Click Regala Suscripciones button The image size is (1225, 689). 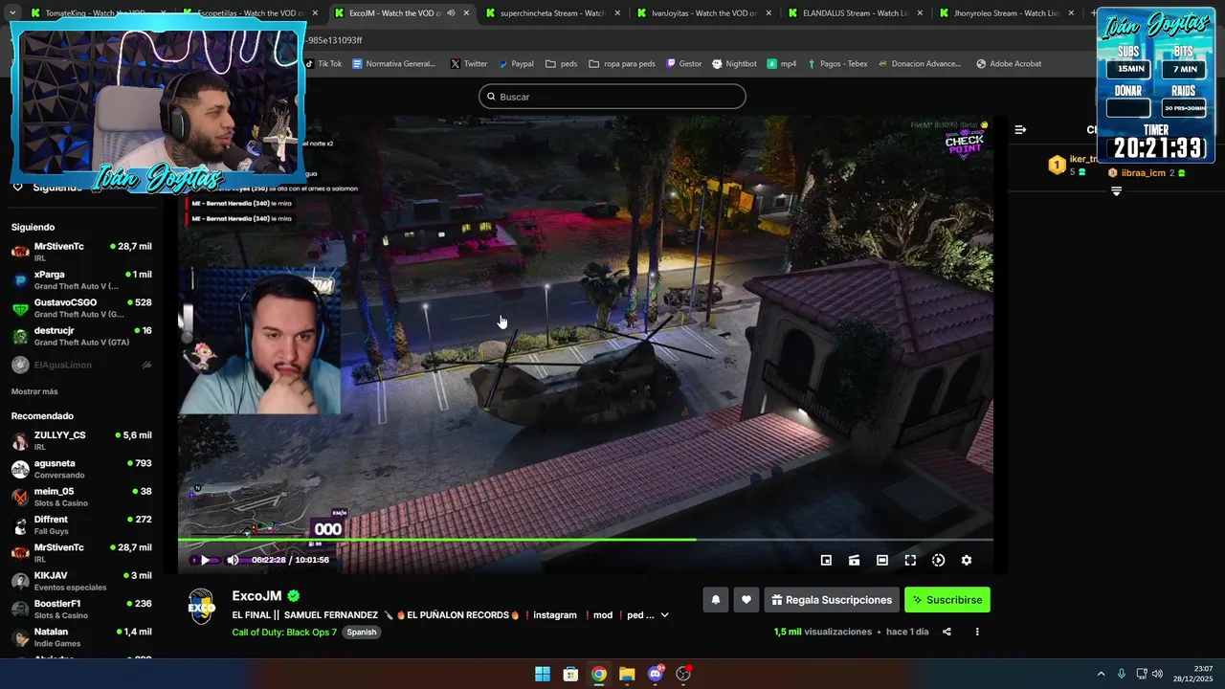pyautogui.click(x=832, y=600)
